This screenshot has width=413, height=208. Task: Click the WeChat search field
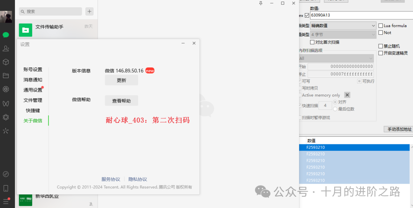[50, 11]
